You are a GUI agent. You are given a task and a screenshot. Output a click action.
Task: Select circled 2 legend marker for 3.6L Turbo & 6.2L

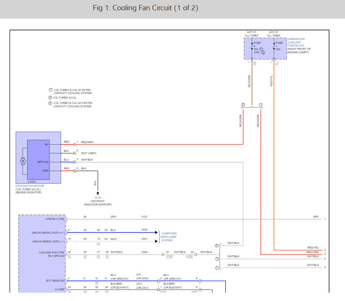tap(50, 97)
